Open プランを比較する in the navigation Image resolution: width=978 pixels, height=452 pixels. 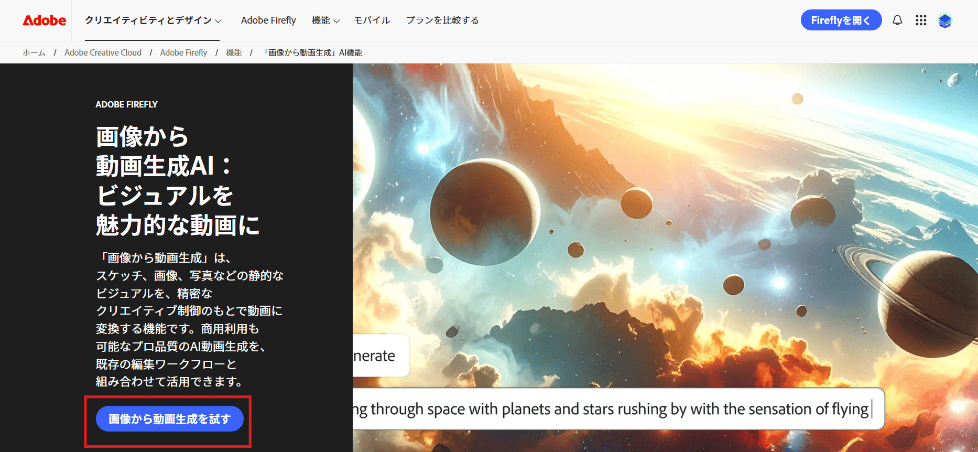[442, 20]
